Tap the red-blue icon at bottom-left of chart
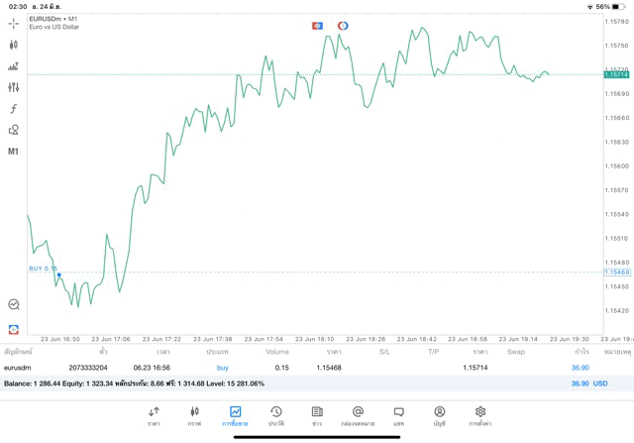The image size is (634, 443). pyautogui.click(x=14, y=328)
